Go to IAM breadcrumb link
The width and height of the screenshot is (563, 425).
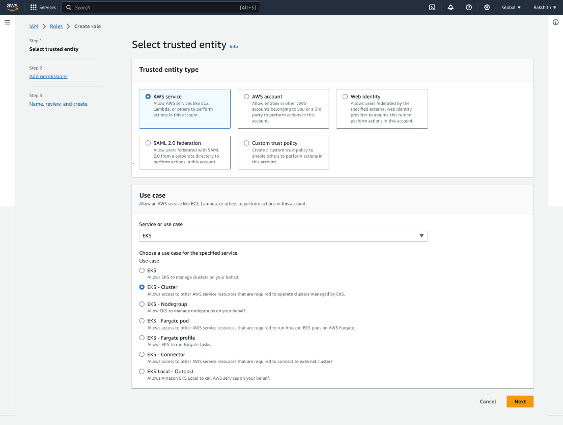34,26
